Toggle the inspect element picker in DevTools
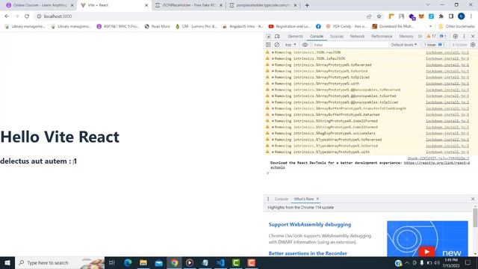Viewport: 478px width, 269px height. [x=268, y=37]
